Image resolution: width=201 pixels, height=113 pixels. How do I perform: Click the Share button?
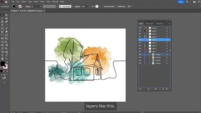(181, 2)
